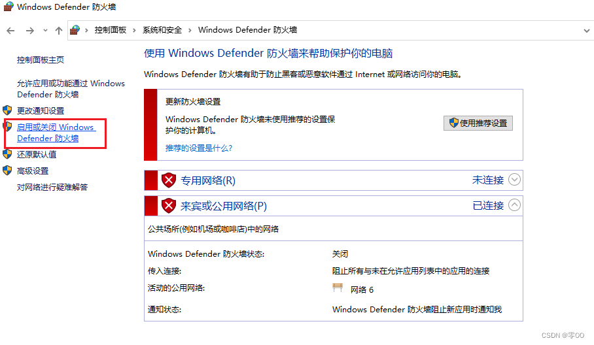Click Windows Defender 防火墙阻止新应用时通知我 value

click(417, 310)
